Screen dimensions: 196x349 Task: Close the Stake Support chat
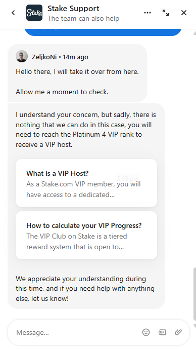184,13
